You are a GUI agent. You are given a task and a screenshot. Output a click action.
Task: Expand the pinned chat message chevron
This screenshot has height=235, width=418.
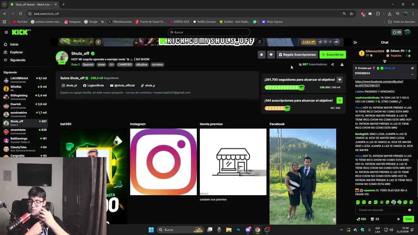tap(412, 74)
